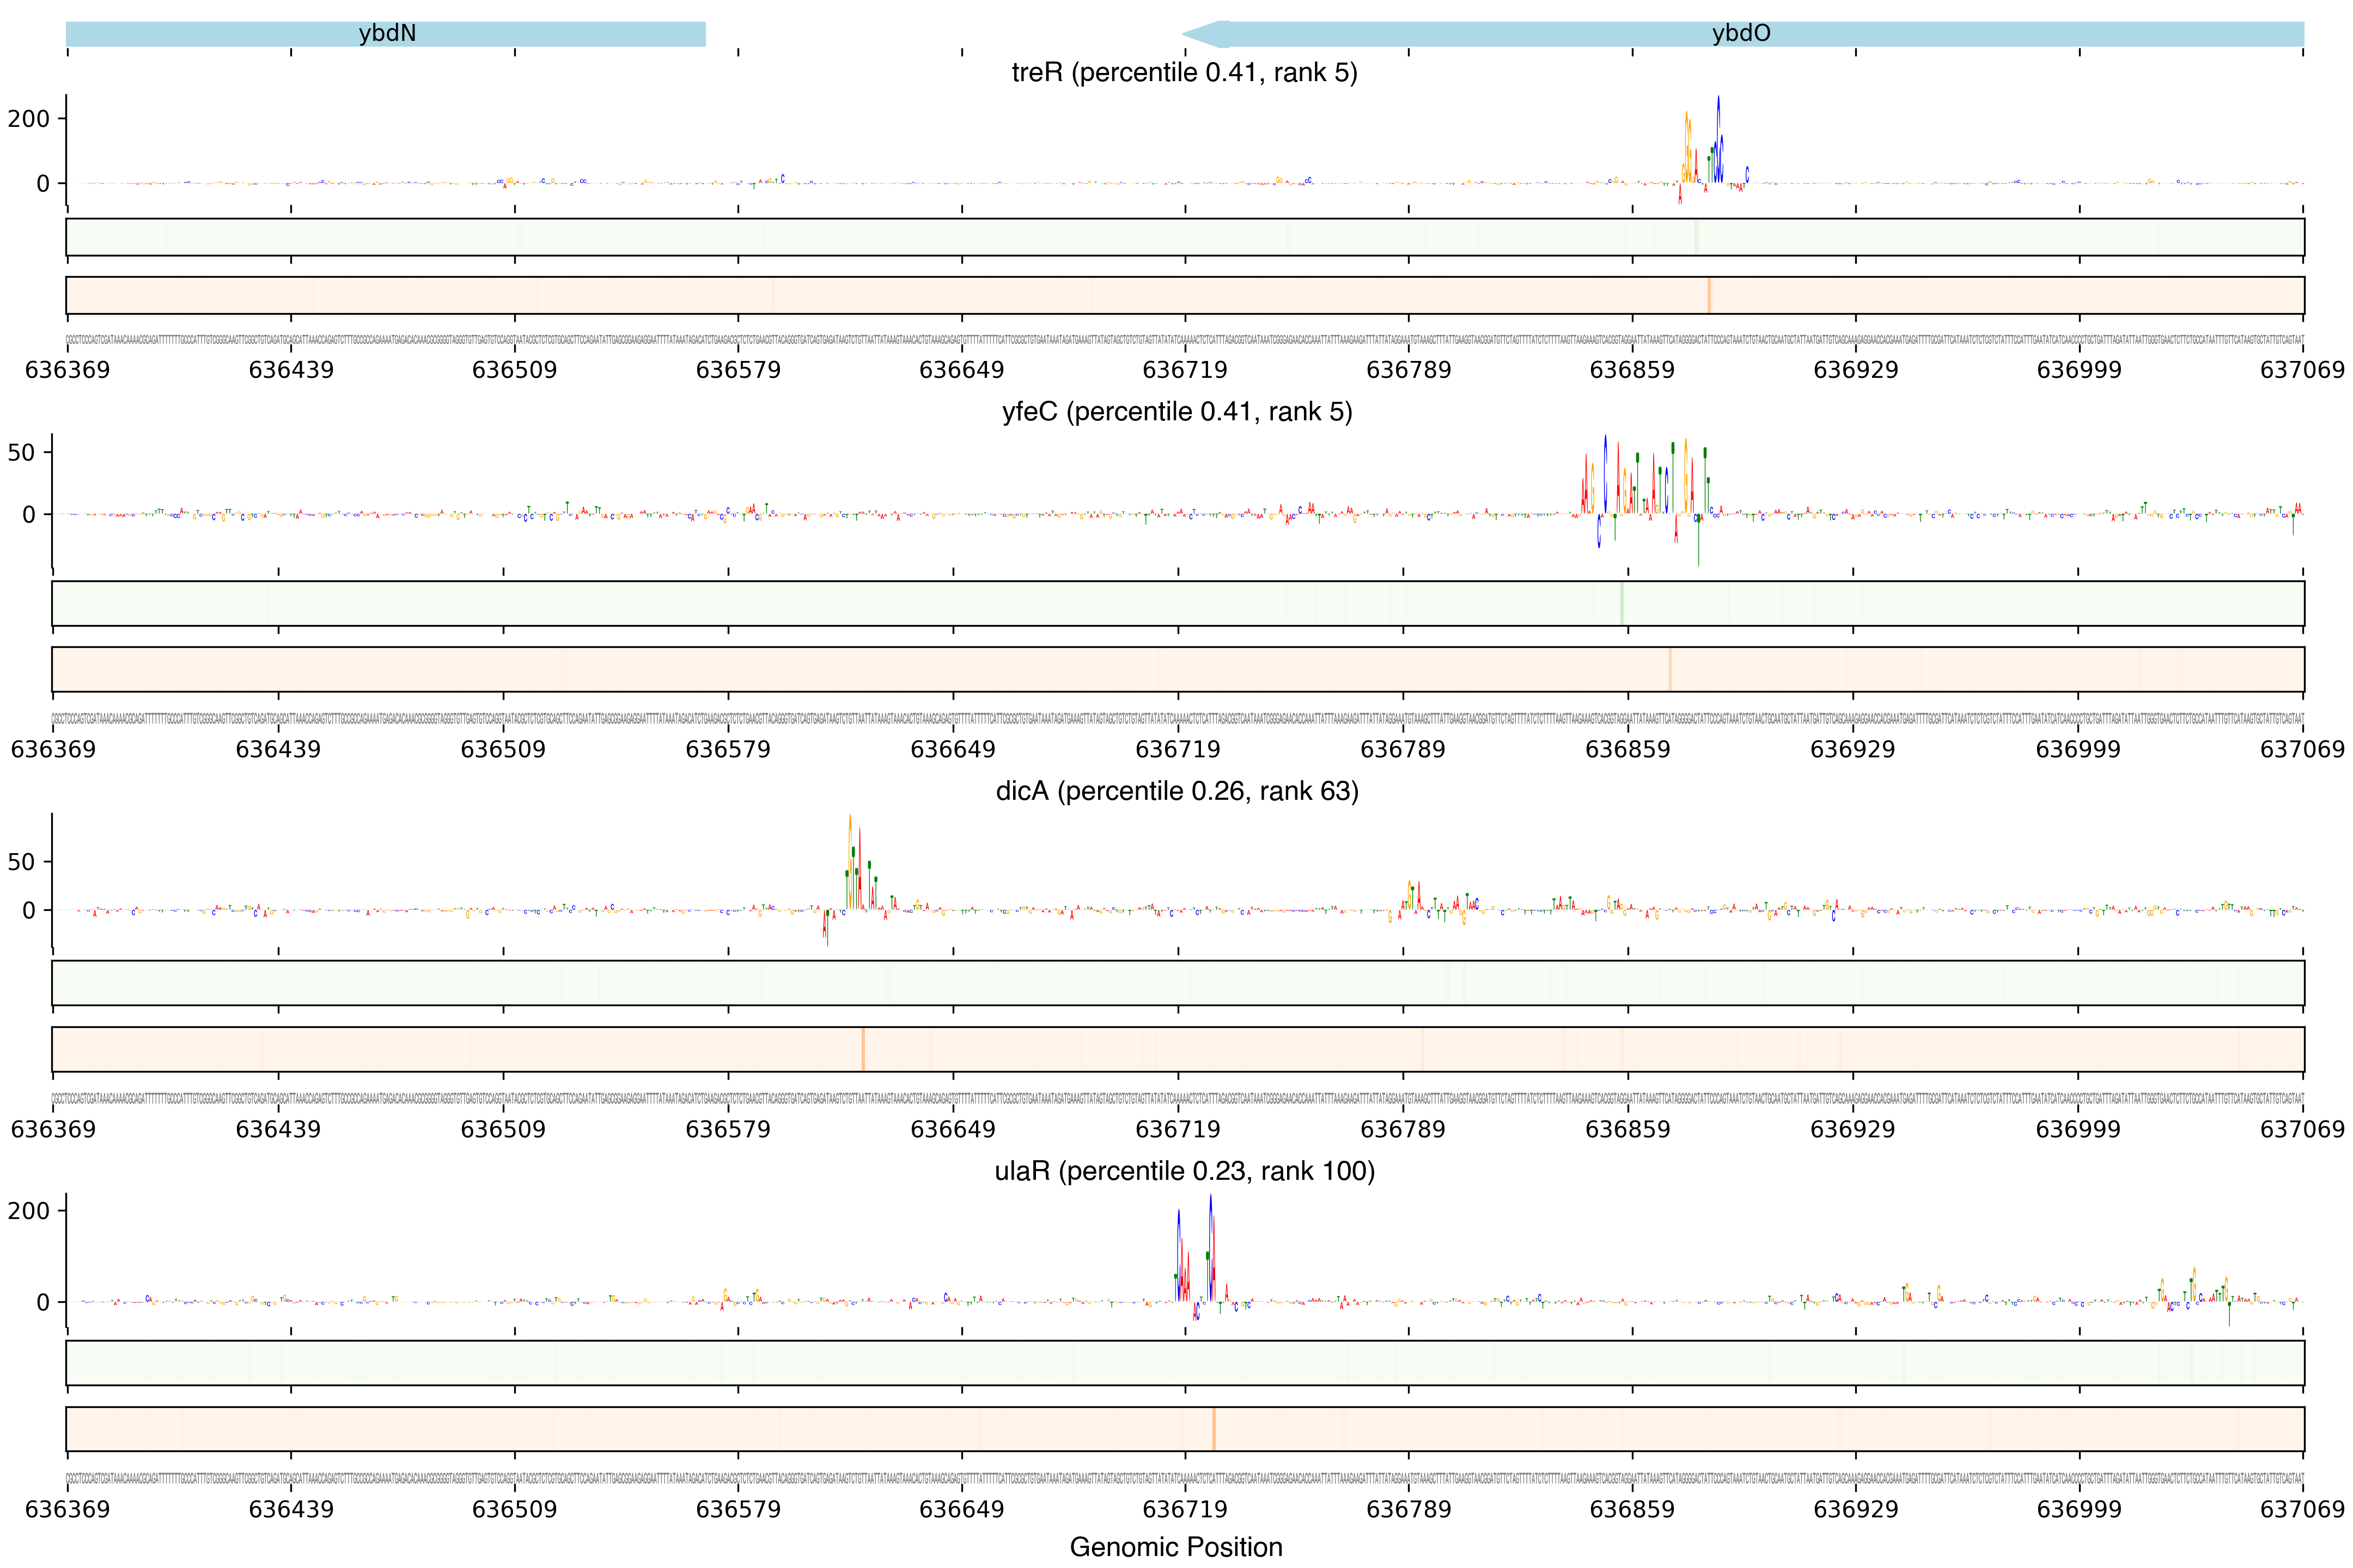Viewport: 2353px width, 1568px height.
Task: Click the 200 y-axis label of treR plot
Action: (28, 119)
